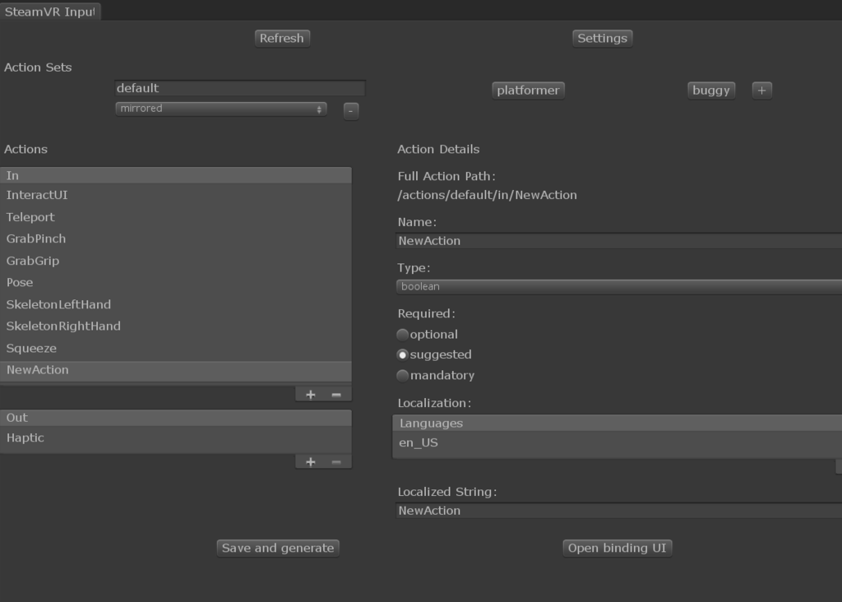Select the Haptic output action
Screen dimensions: 842x602
click(176, 438)
